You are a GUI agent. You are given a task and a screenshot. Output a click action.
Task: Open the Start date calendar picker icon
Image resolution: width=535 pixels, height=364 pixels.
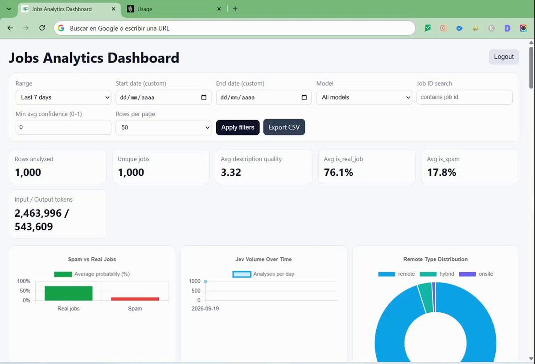click(x=204, y=97)
